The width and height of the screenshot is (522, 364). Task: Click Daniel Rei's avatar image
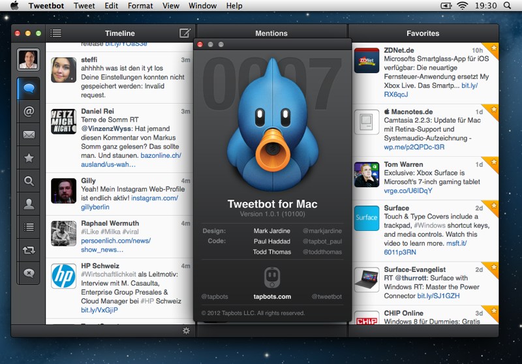coord(63,121)
